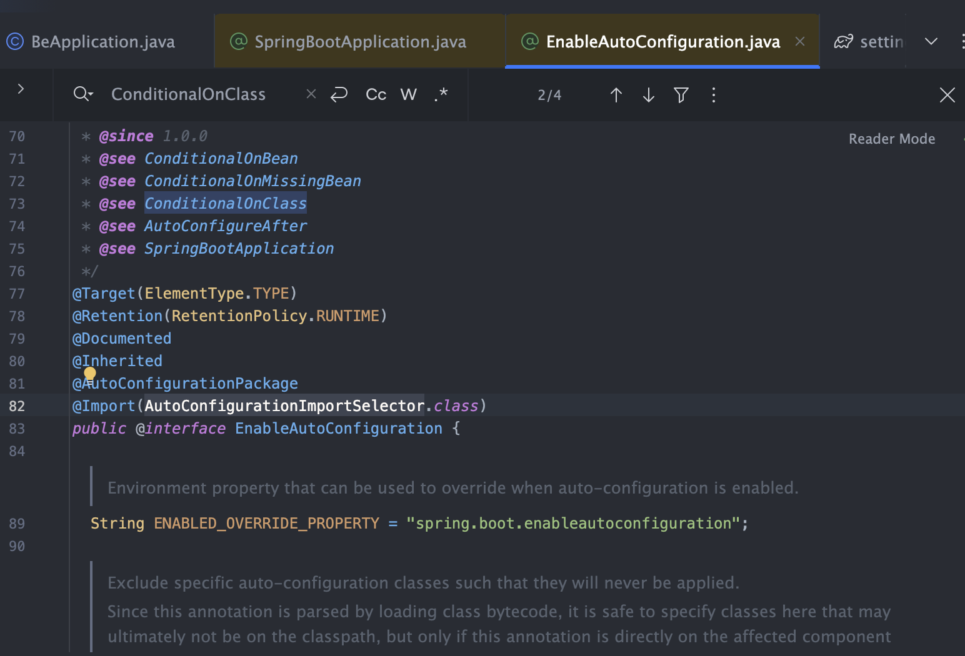Open the SpringBootApplication javadoc reference

(239, 249)
